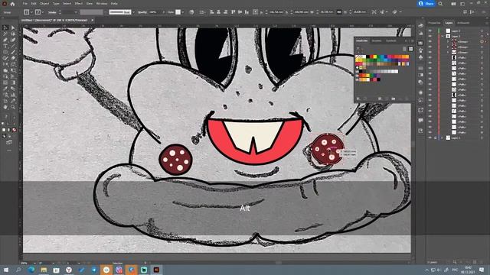Open the Swatch Libraries menu icon
The image size is (490, 275).
tap(358, 99)
